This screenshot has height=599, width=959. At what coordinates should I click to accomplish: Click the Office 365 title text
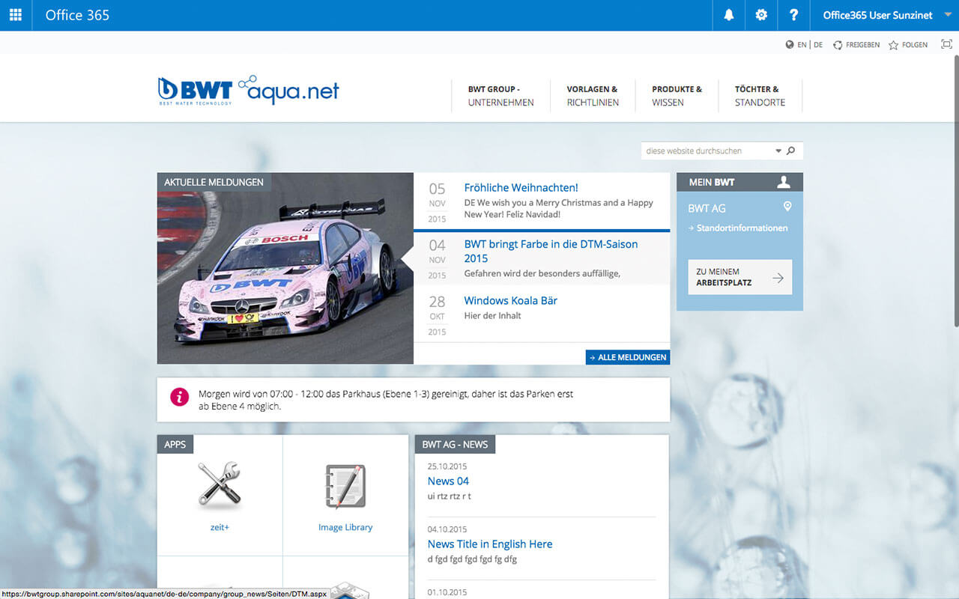tap(77, 15)
